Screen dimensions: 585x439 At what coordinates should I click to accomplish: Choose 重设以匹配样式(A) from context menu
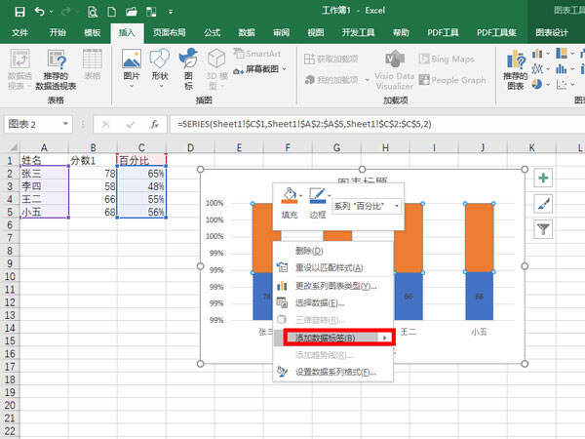click(332, 267)
